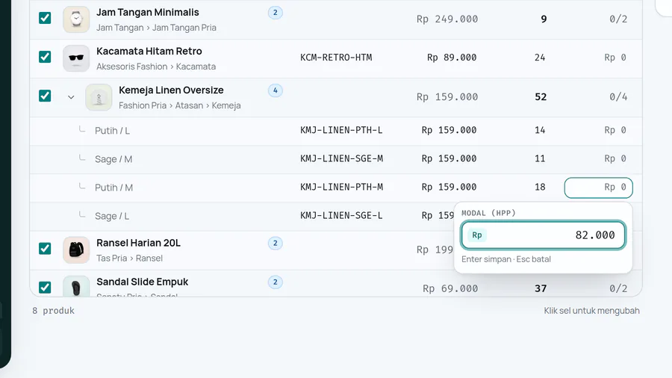Select the Sage / L variant row label
672x378 pixels.
pyautogui.click(x=112, y=216)
